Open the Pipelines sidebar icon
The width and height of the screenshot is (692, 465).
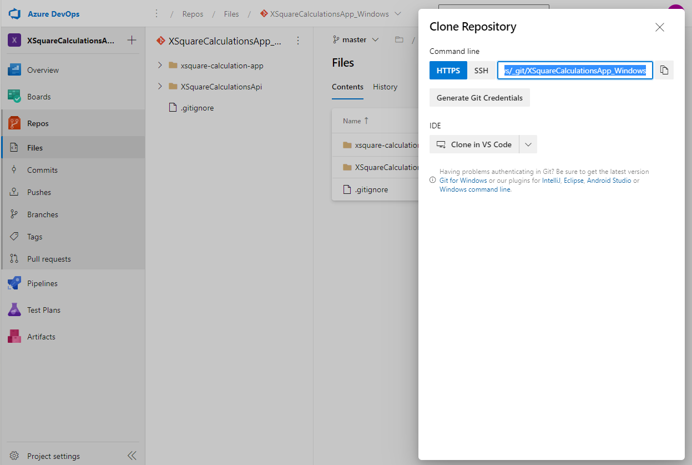click(14, 283)
